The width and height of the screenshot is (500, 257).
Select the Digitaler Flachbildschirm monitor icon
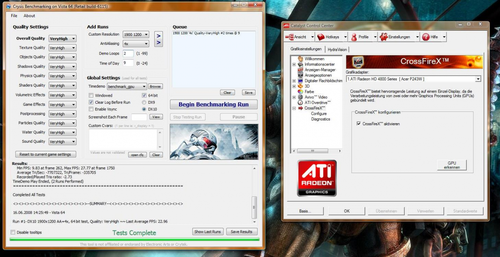[x=300, y=81]
